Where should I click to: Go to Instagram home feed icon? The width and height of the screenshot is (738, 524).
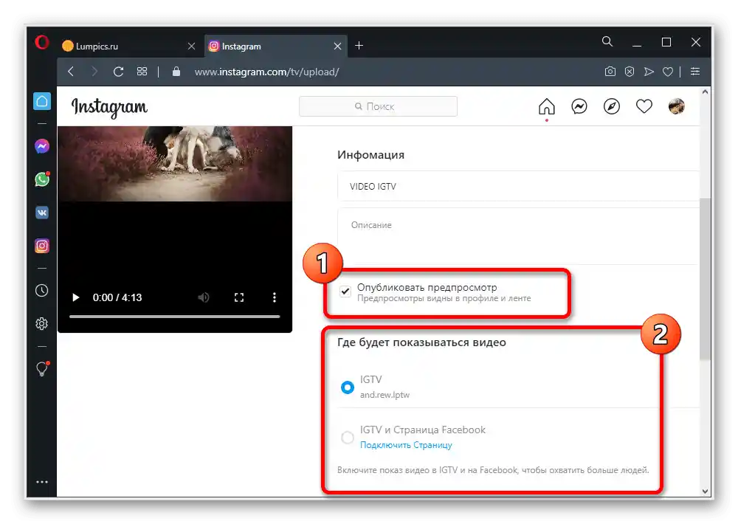[546, 107]
